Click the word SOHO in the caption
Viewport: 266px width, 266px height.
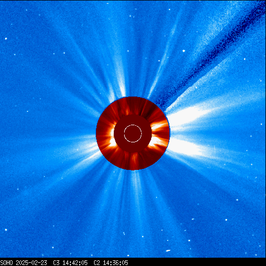click(6, 263)
